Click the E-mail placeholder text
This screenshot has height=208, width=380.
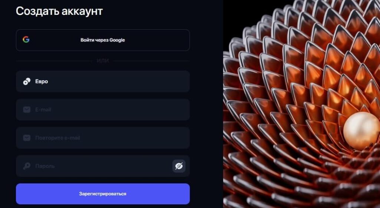[43, 110]
